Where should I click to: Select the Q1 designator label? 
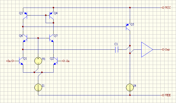(25, 58)
